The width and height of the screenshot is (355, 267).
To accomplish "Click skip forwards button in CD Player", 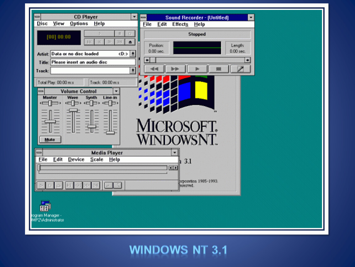I will [x=110, y=42].
